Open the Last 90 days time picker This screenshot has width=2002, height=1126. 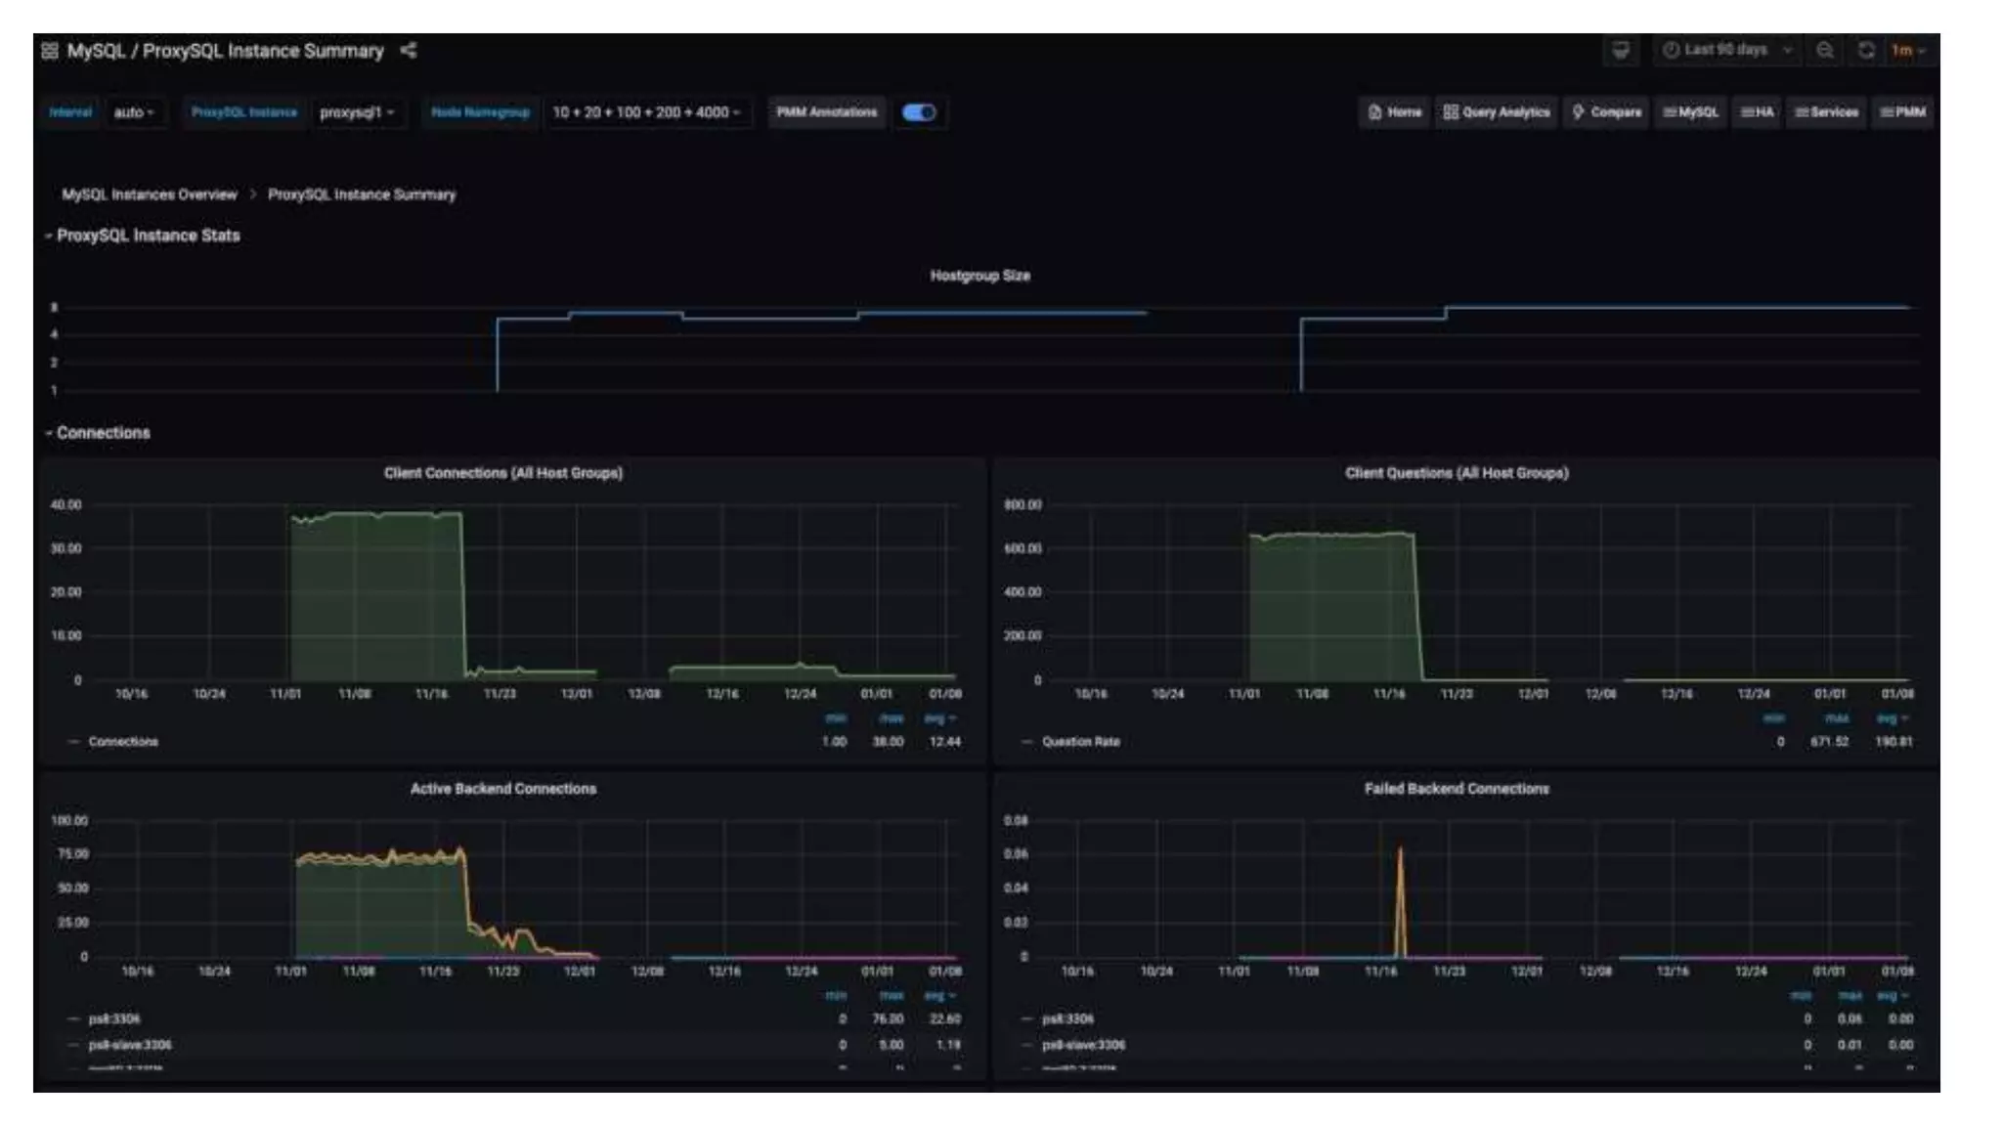[x=1726, y=51]
